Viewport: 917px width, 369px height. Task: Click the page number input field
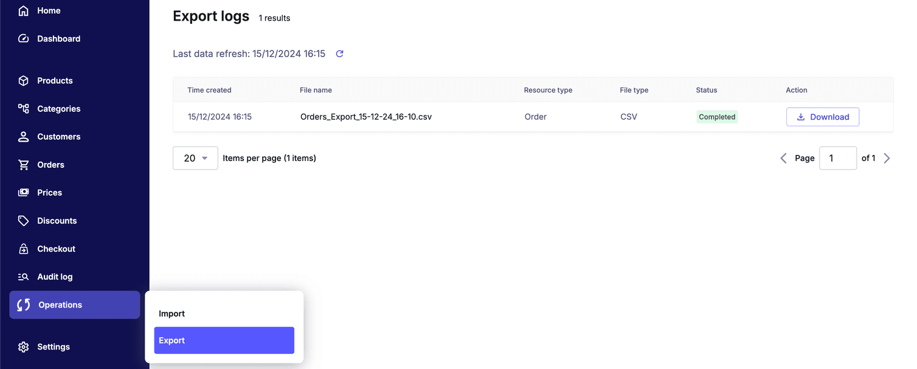click(837, 158)
